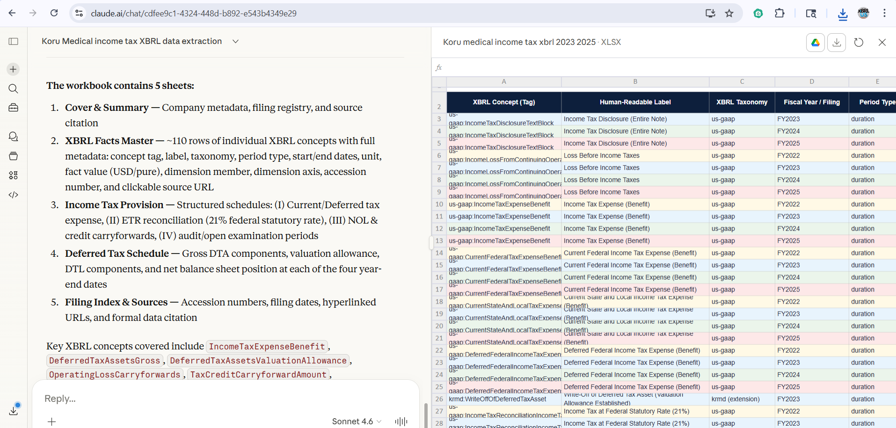This screenshot has width=896, height=428.
Task: Open Chrome's three-dot menu
Action: click(884, 13)
